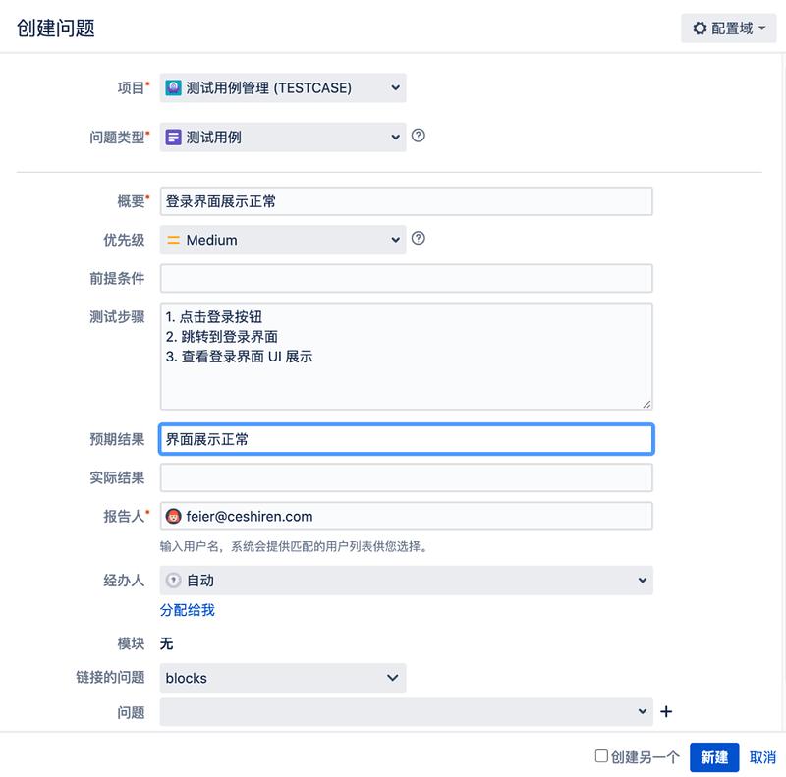Screen dimensions: 786x777
Task: Click the TESTCASE project avatar icon
Action: (x=177, y=87)
